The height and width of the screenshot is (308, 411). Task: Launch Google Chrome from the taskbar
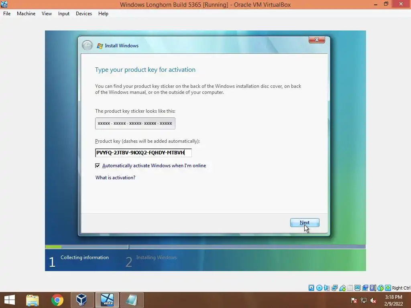57,300
